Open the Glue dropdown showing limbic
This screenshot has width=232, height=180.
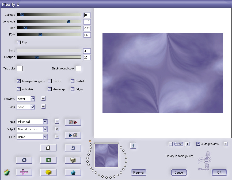(45, 137)
